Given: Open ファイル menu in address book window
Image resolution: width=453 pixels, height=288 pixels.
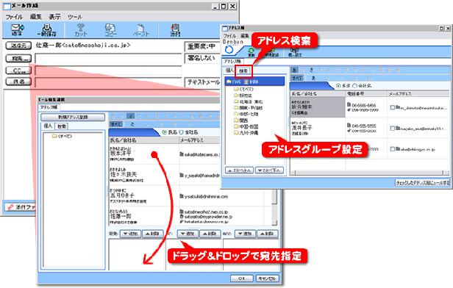Looking at the screenshot, I should (230, 36).
